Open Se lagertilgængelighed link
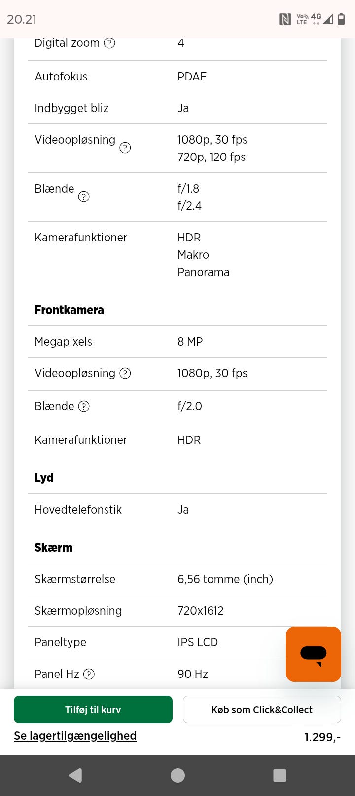 75,736
